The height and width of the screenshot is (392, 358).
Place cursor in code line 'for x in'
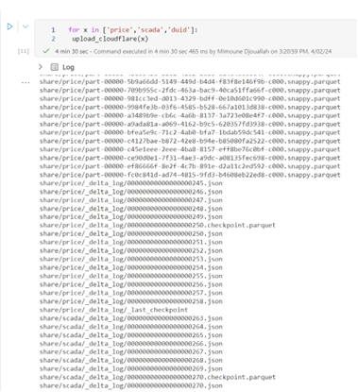click(x=133, y=30)
